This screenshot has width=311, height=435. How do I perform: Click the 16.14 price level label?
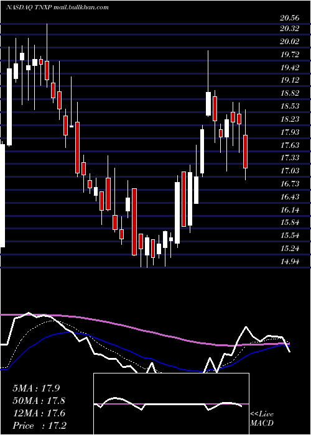click(290, 210)
